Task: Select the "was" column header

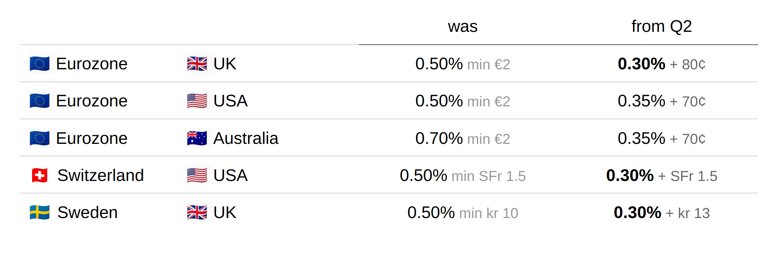Action: point(462,27)
